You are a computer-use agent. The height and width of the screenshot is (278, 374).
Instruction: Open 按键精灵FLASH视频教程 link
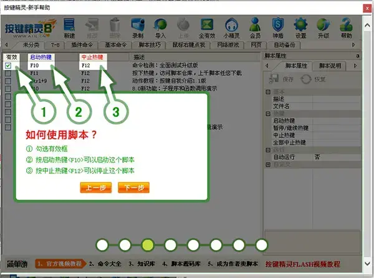coord(303,264)
